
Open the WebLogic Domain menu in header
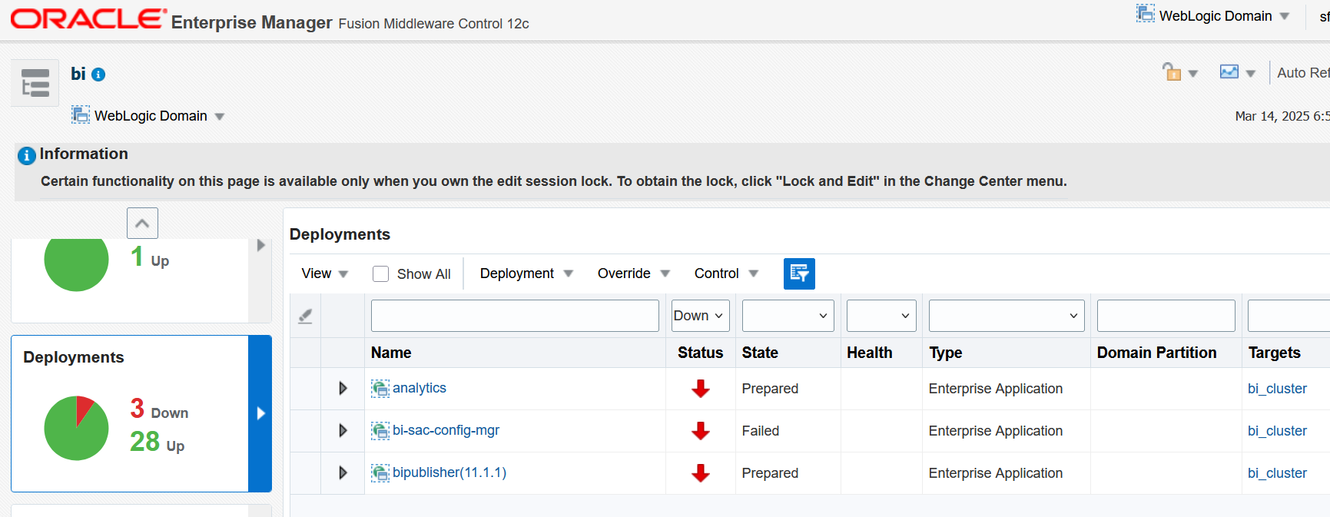[1224, 16]
